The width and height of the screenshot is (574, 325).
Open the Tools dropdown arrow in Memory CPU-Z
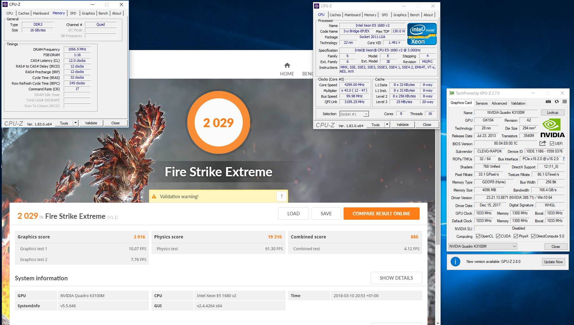click(x=75, y=123)
